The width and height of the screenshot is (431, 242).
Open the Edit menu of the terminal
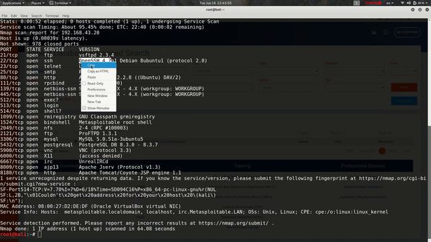[13, 16]
